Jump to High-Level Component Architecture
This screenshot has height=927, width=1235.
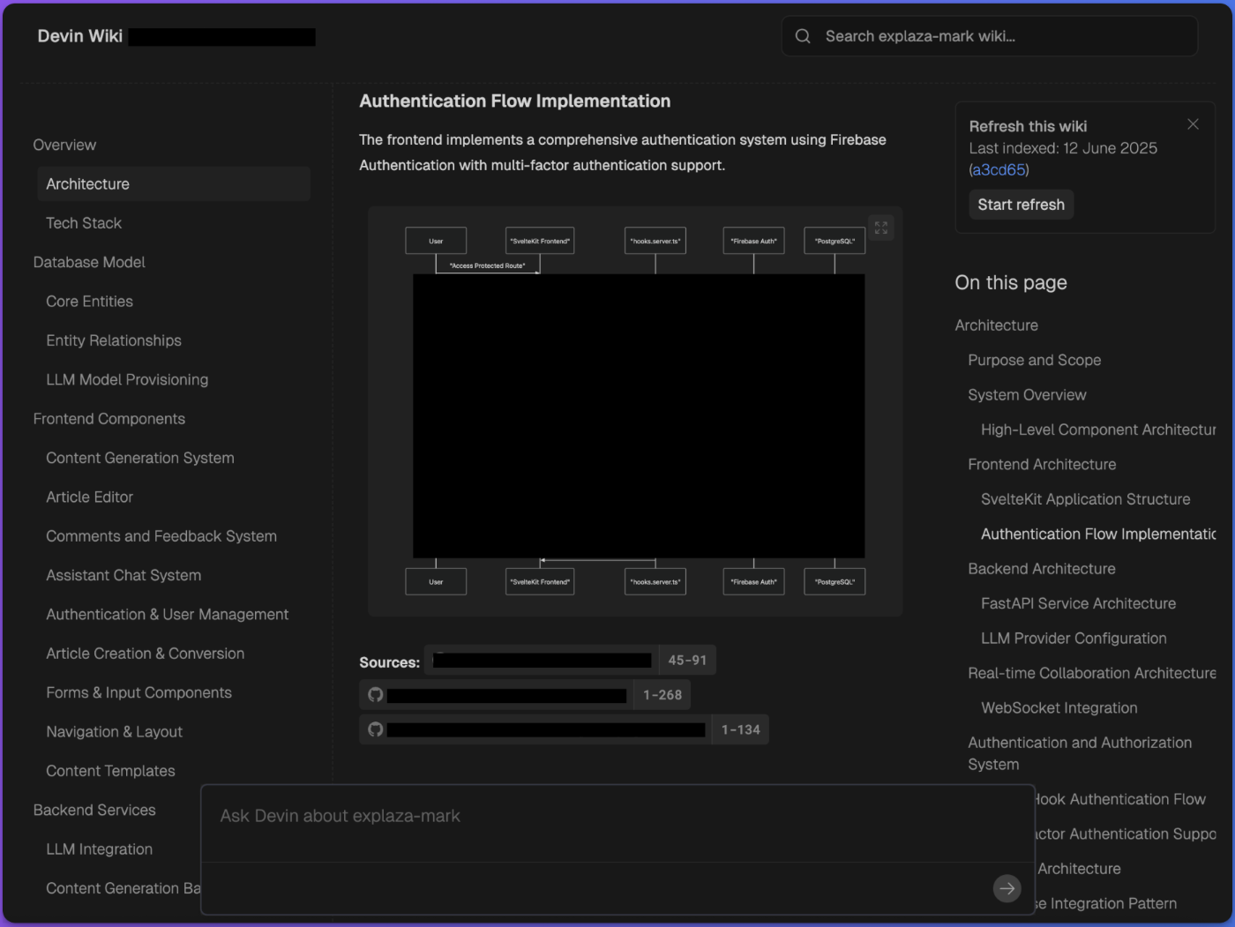click(x=1098, y=430)
